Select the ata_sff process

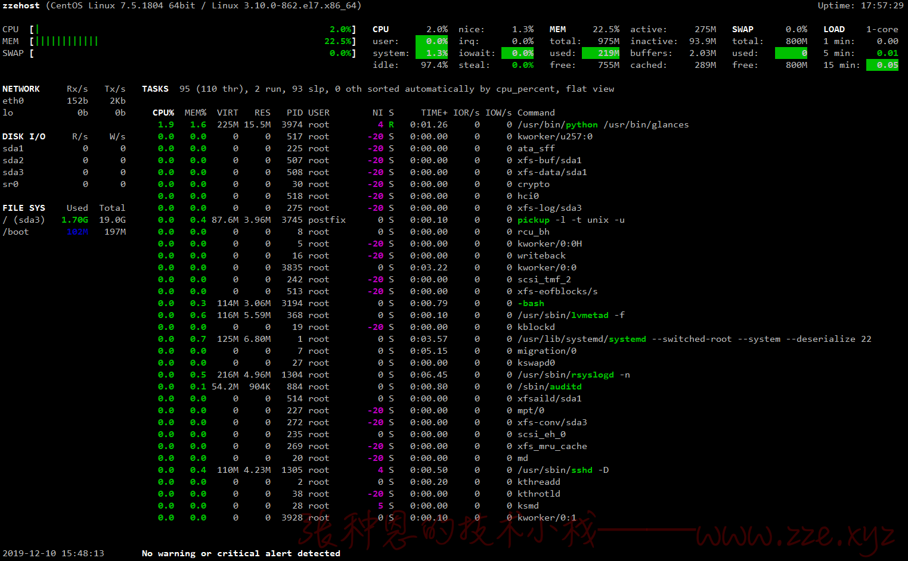click(x=356, y=148)
